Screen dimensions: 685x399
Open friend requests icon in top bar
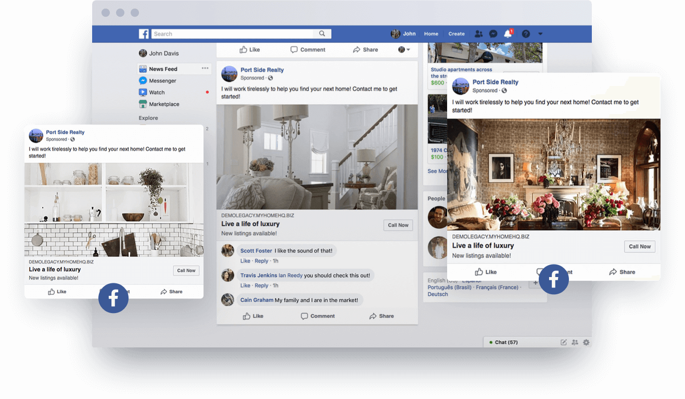click(x=479, y=34)
